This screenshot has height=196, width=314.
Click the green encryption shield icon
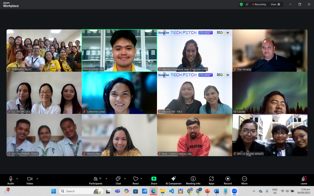(241, 4)
